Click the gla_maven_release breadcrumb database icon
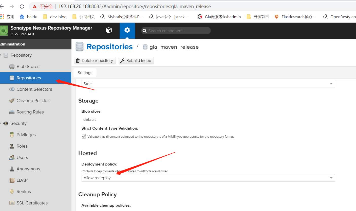This screenshot has width=356, height=211. tap(145, 47)
